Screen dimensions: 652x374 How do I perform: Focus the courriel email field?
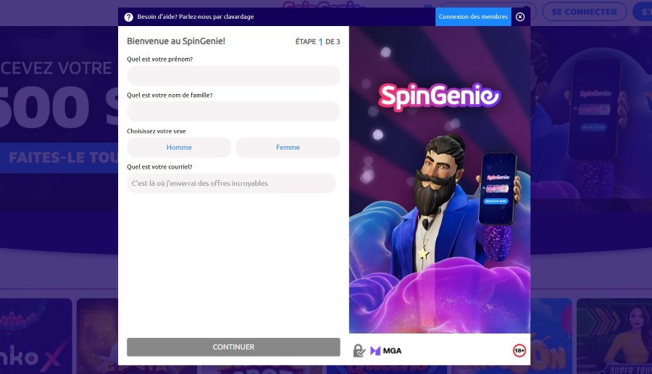pos(231,183)
